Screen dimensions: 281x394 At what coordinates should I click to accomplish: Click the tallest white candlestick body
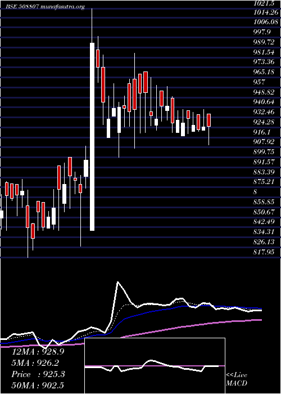[x=92, y=136]
